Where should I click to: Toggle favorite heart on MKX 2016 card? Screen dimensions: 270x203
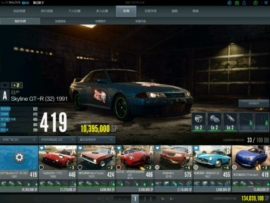point(157,148)
